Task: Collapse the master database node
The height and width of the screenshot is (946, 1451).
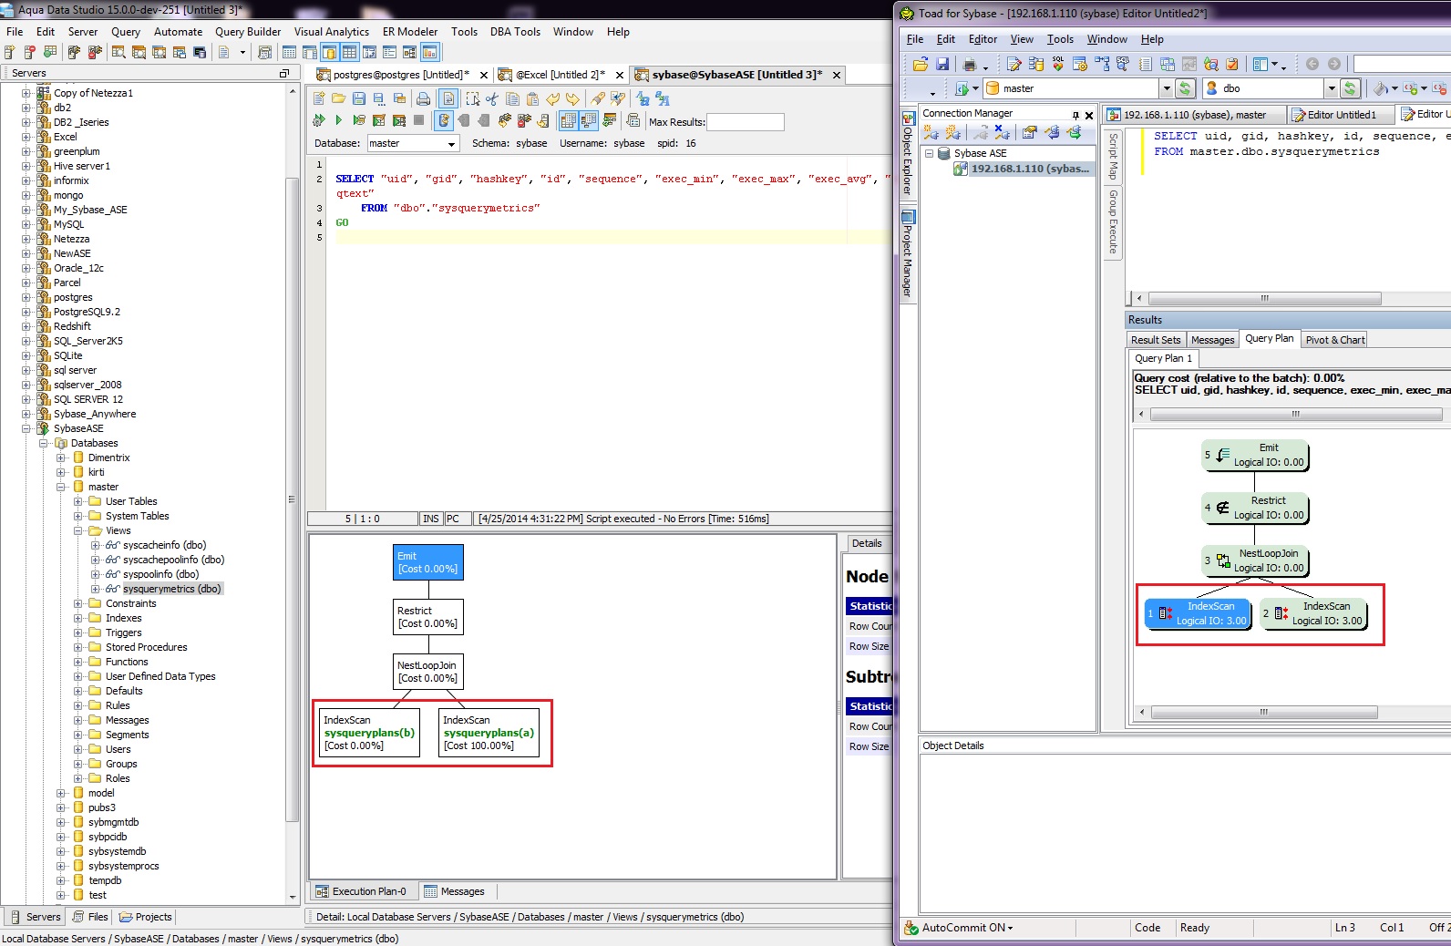Action: 61,487
